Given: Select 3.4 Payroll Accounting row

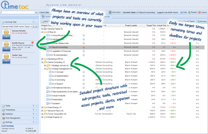Looking at the screenshot, I should tap(122, 47).
